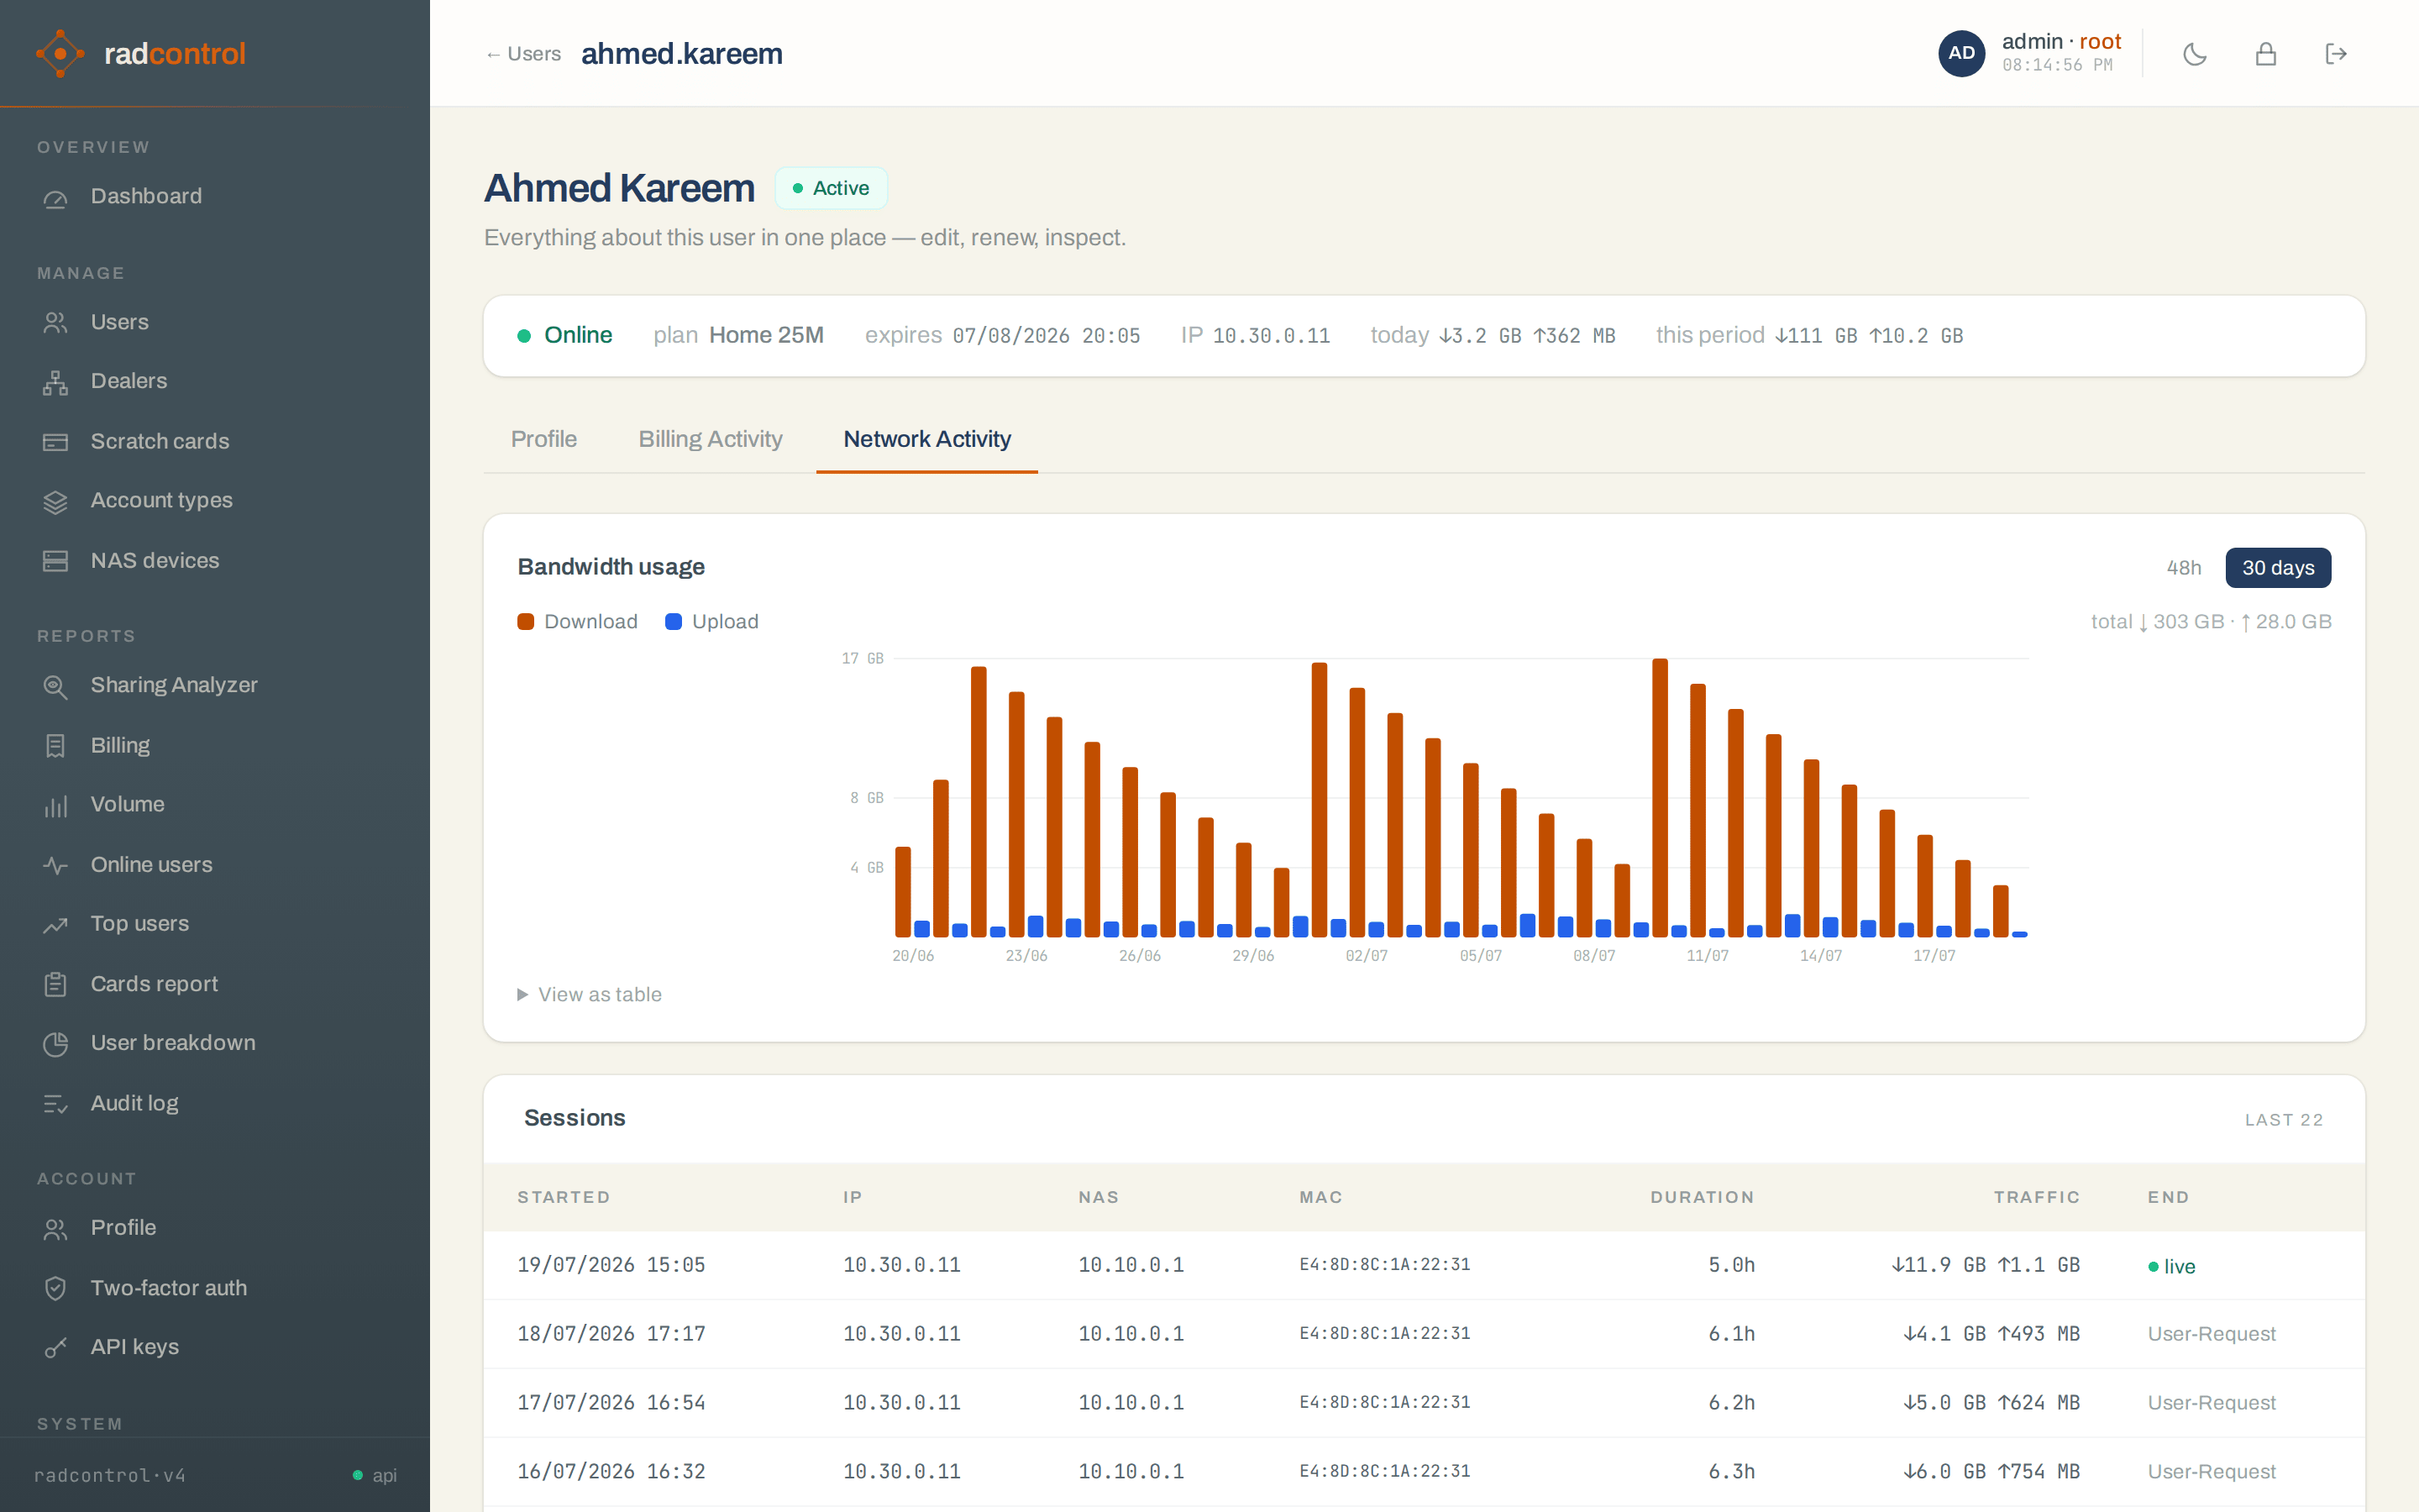Click the TRAFFIC column header
This screenshot has height=1512, width=2419.
click(x=2036, y=1198)
